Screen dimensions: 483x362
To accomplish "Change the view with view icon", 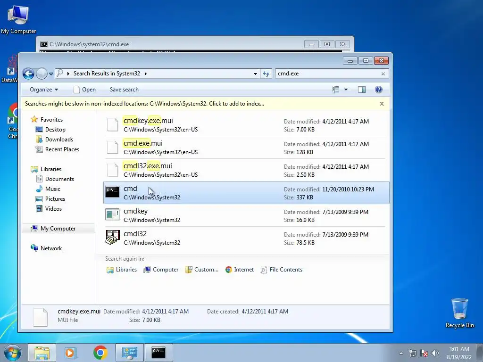I will coord(335,90).
